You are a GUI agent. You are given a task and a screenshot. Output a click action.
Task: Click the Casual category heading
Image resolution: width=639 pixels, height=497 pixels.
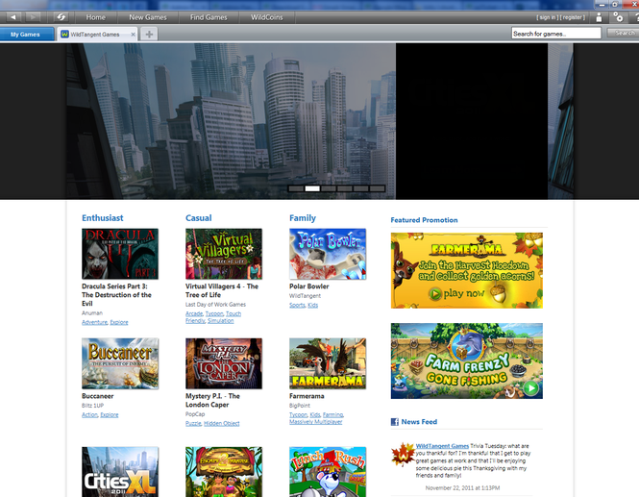pyautogui.click(x=199, y=218)
